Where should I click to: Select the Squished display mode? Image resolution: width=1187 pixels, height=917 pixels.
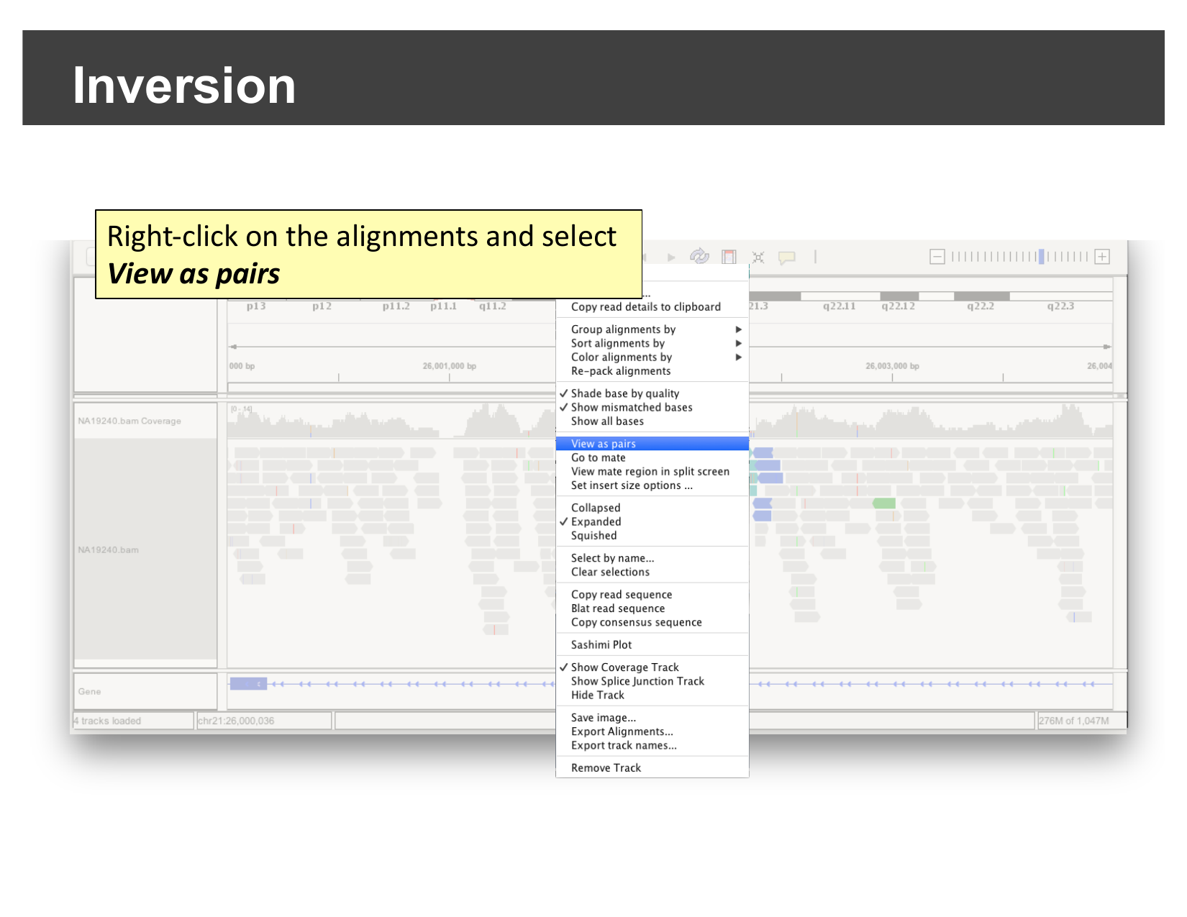(652, 536)
